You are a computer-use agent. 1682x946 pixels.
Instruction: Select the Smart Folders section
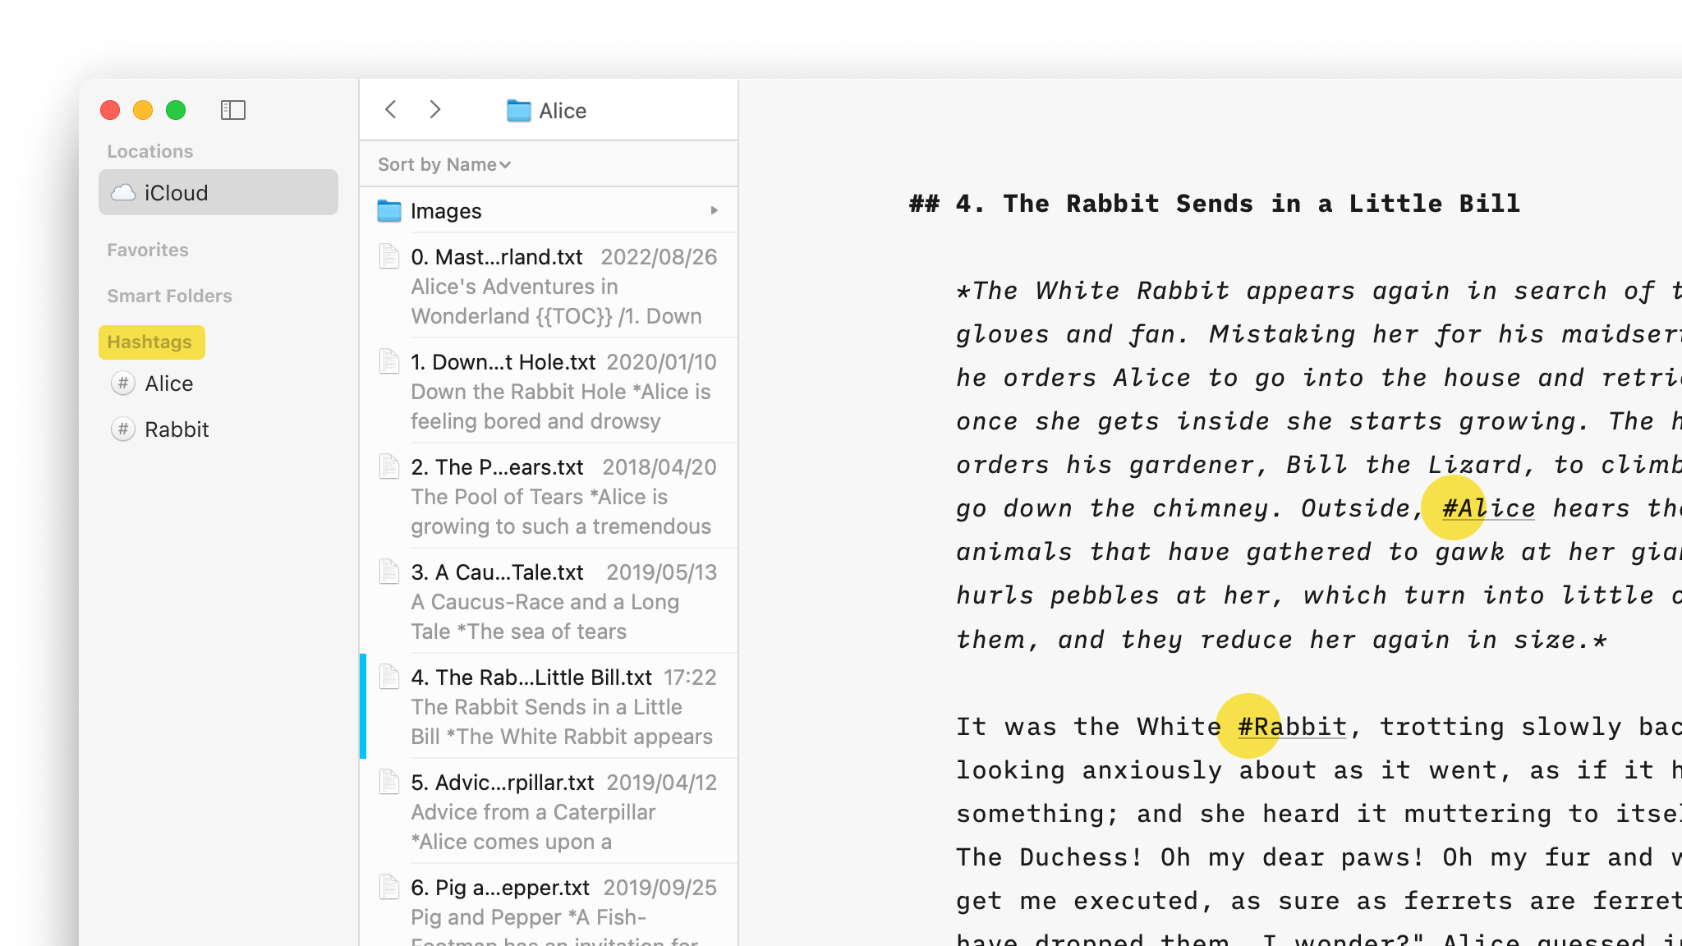168,296
